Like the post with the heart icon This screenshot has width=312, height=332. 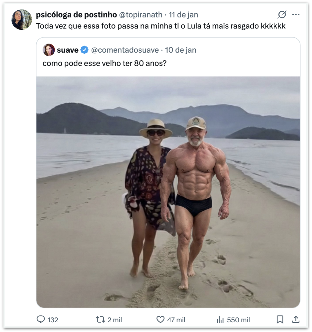(160, 319)
